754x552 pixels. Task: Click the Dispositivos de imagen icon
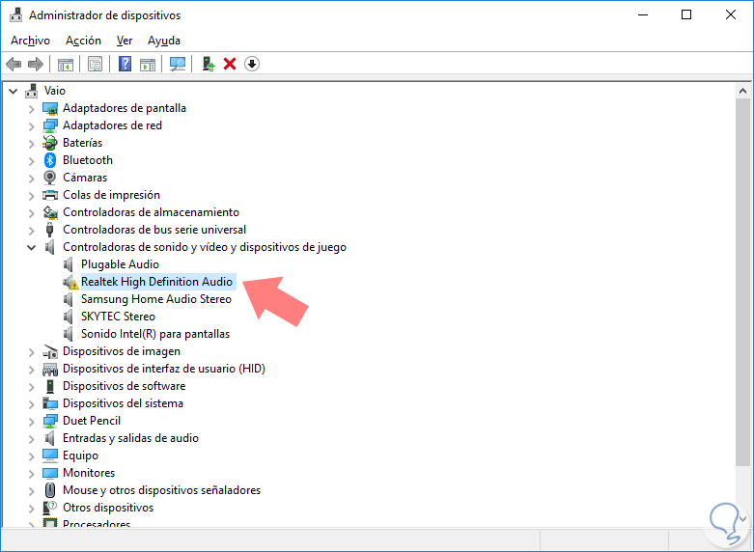coord(50,351)
